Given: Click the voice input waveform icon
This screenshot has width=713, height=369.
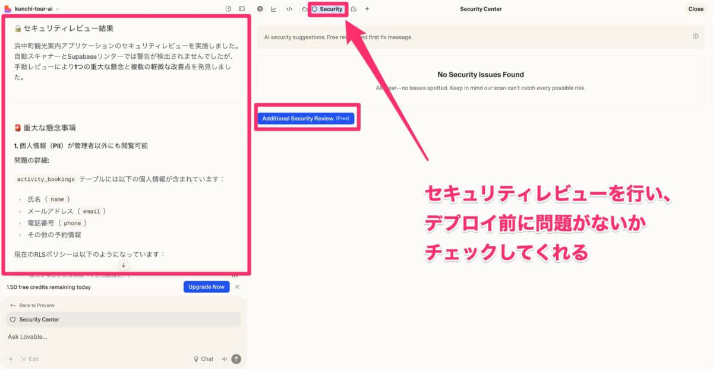Looking at the screenshot, I should tap(224, 359).
